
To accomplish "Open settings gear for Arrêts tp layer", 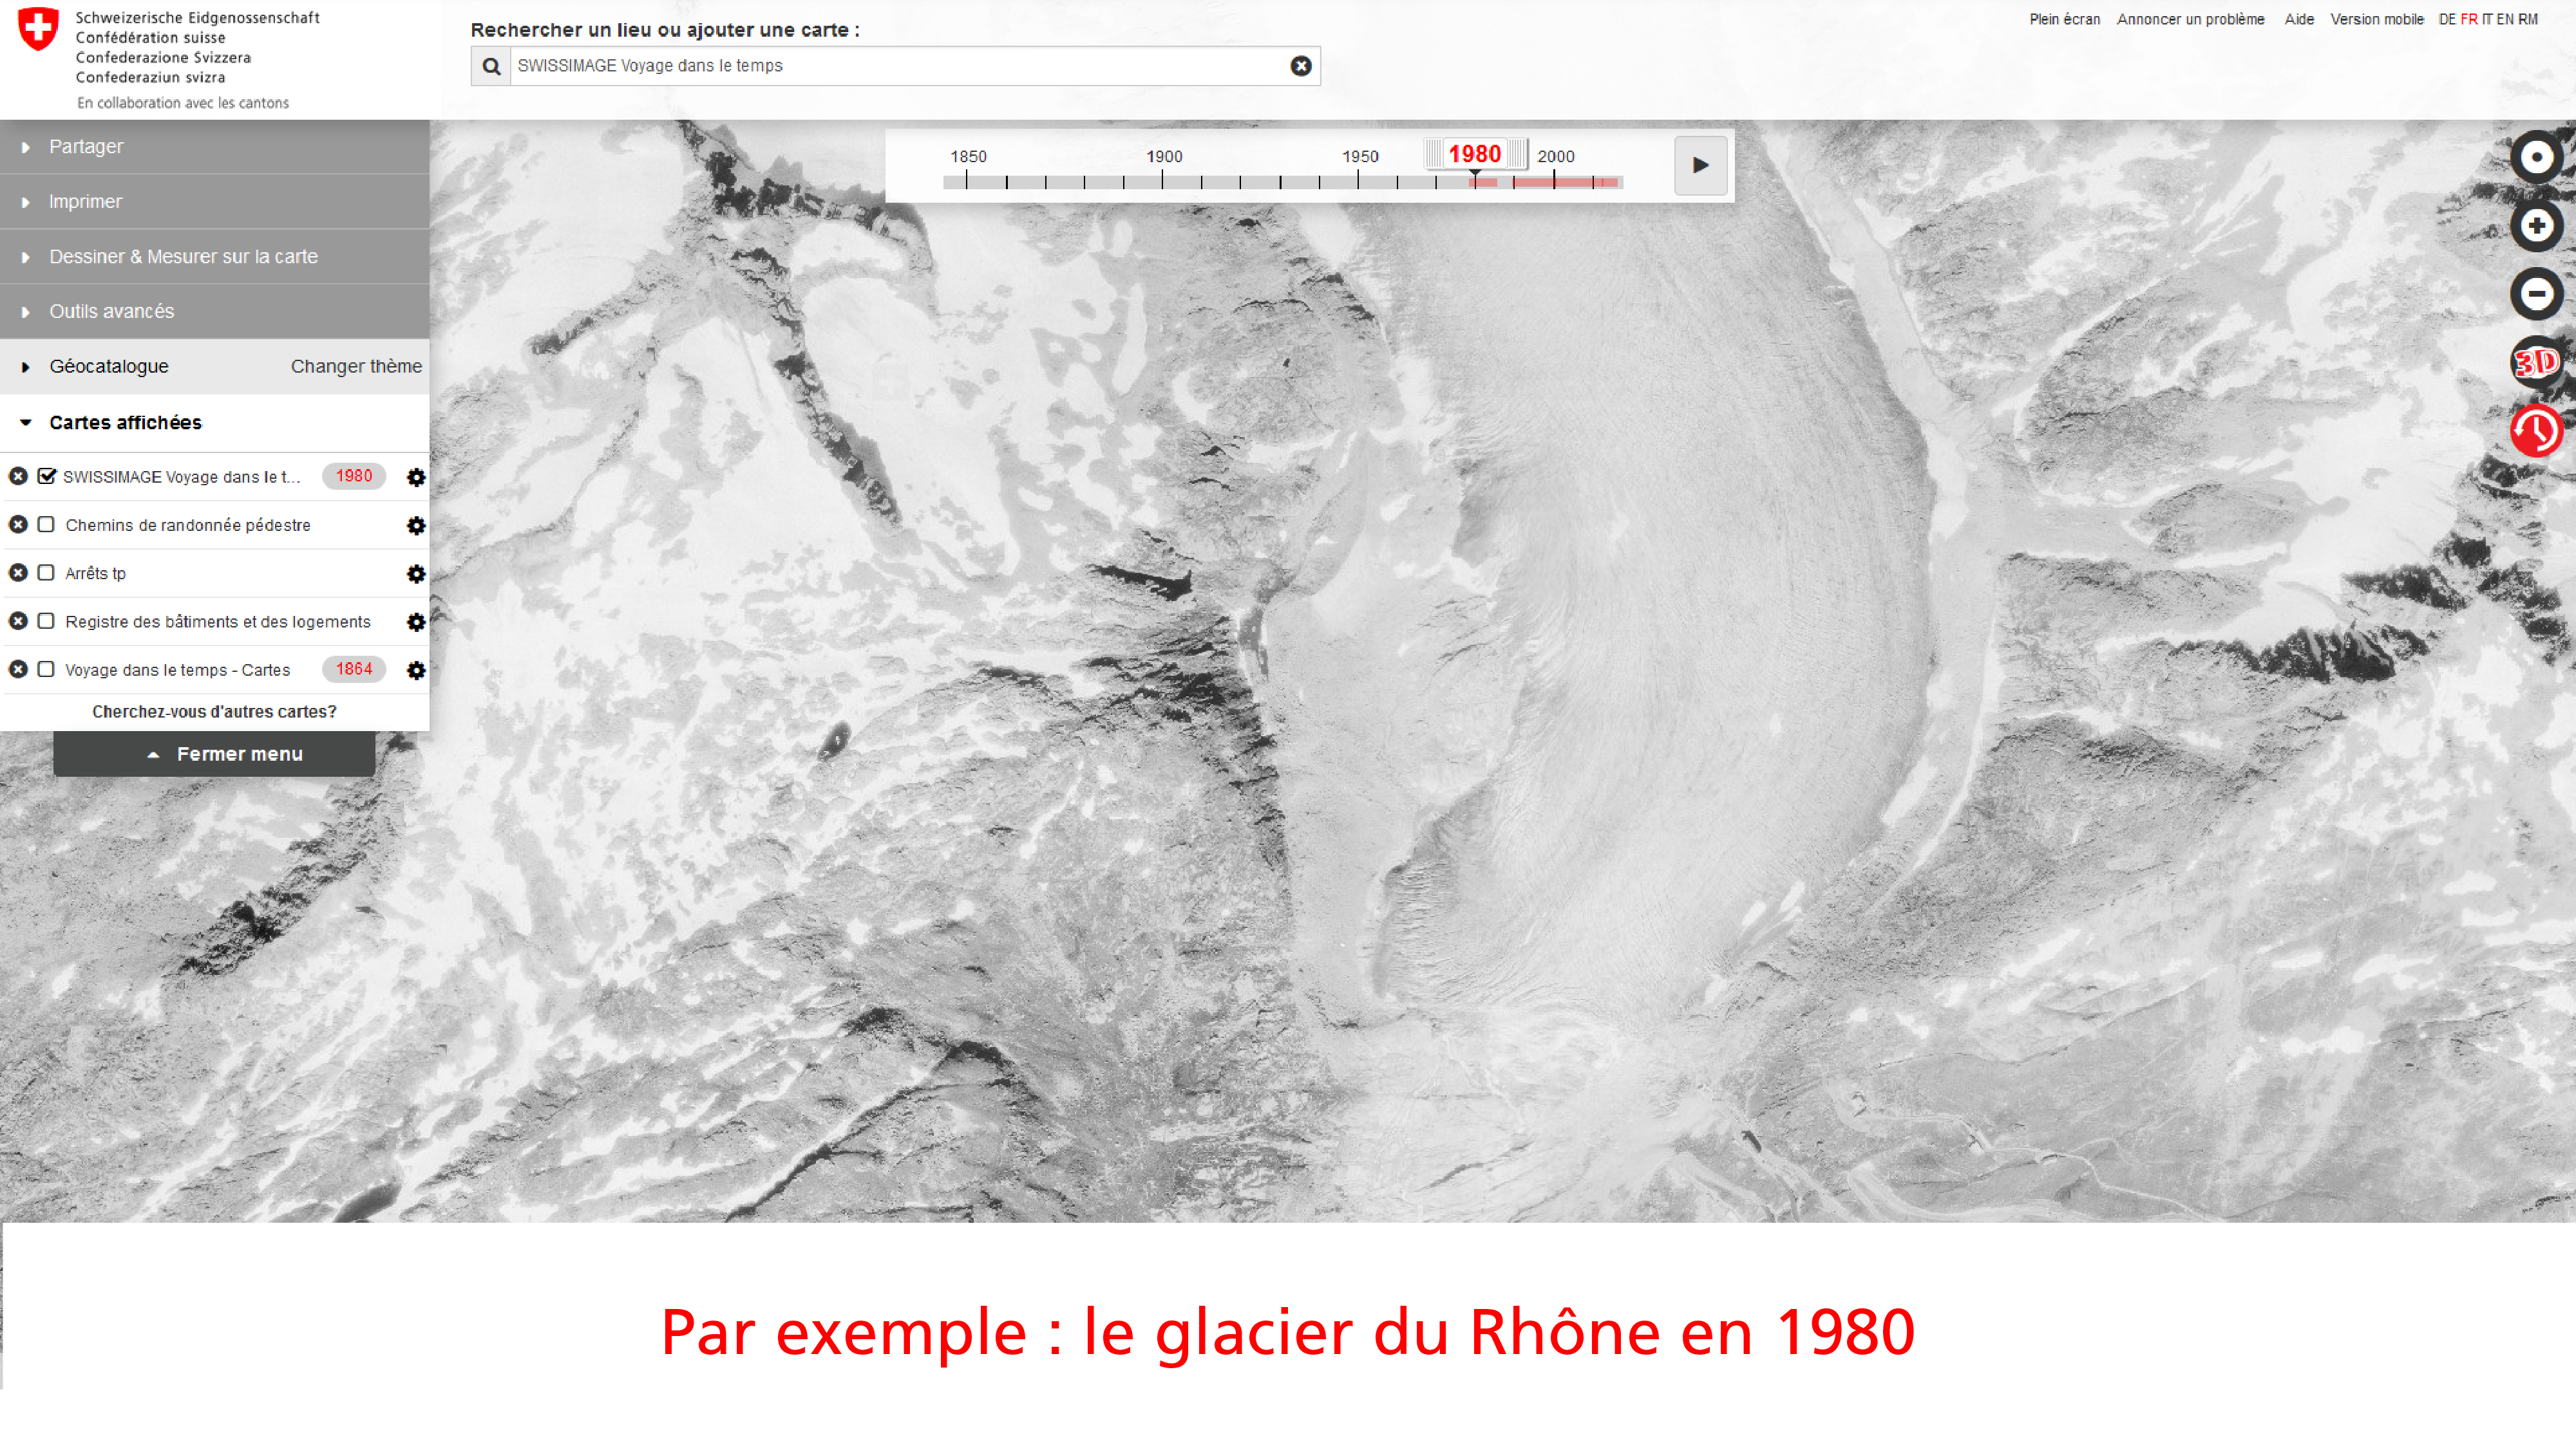I will pyautogui.click(x=416, y=573).
